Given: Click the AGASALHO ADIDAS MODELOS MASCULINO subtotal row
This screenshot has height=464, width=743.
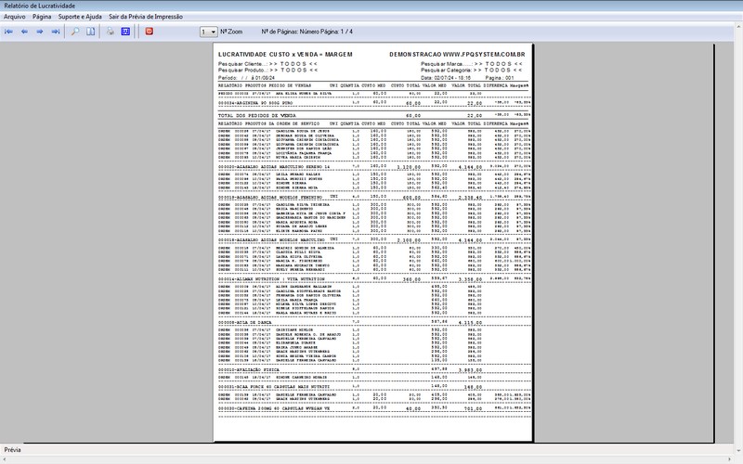Looking at the screenshot, I should pyautogui.click(x=374, y=240).
